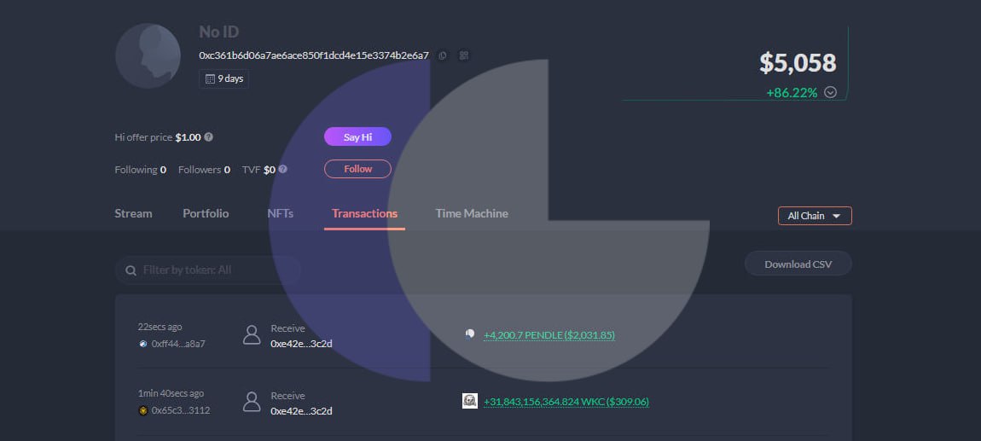Copy the wallet address using copy icon
The image size is (981, 441).
coord(443,55)
